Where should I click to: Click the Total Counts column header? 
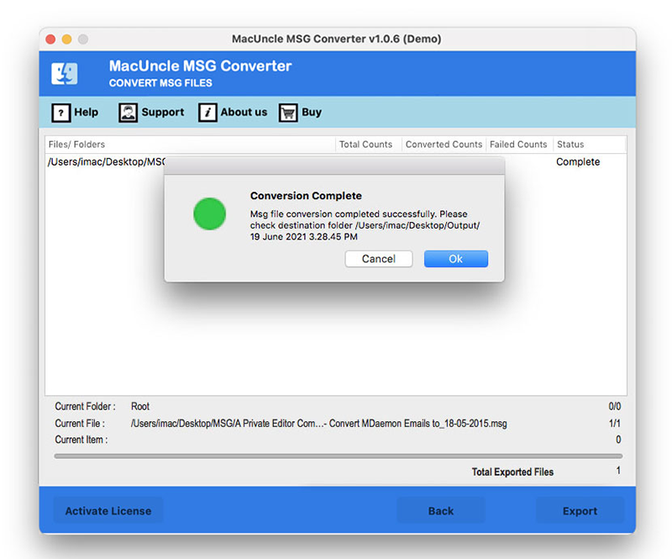tap(368, 144)
